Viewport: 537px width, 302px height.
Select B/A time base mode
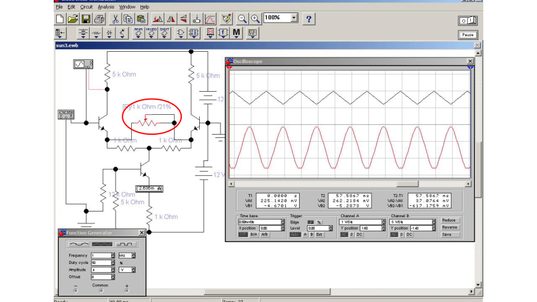(x=254, y=235)
